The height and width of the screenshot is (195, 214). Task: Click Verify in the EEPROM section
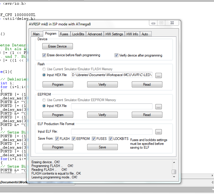pos(102,115)
